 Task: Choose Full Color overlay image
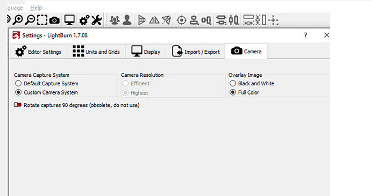tap(233, 92)
